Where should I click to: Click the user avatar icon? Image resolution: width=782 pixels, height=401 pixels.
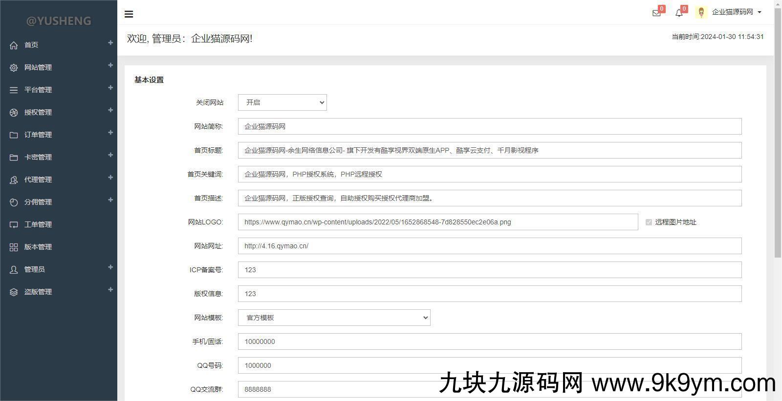(x=701, y=13)
